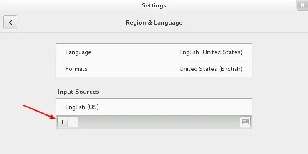Click empty toolbar strip under input sources list
This screenshot has width=308, height=154.
pyautogui.click(x=159, y=122)
